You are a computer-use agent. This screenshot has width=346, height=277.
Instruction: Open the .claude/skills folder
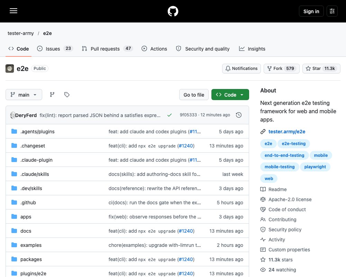35,174
